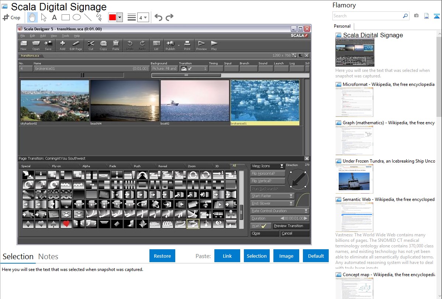Open the Rate Control: Duration dropdown

pos(280,211)
